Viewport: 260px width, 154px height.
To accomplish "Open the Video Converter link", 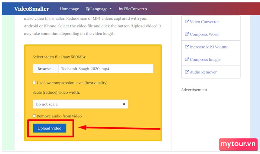I will 204,21.
